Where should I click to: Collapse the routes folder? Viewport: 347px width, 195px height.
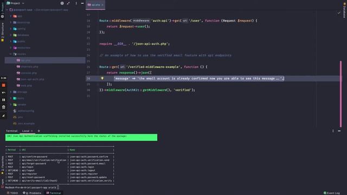(x=11, y=54)
